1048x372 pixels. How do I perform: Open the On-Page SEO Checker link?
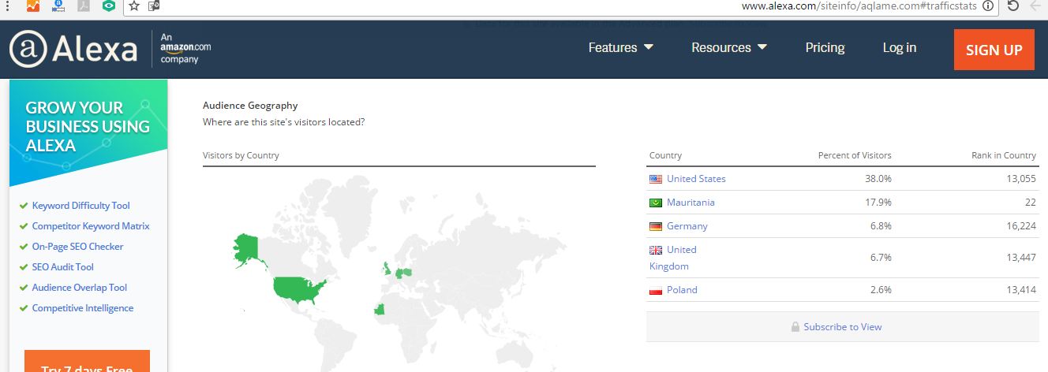[77, 247]
